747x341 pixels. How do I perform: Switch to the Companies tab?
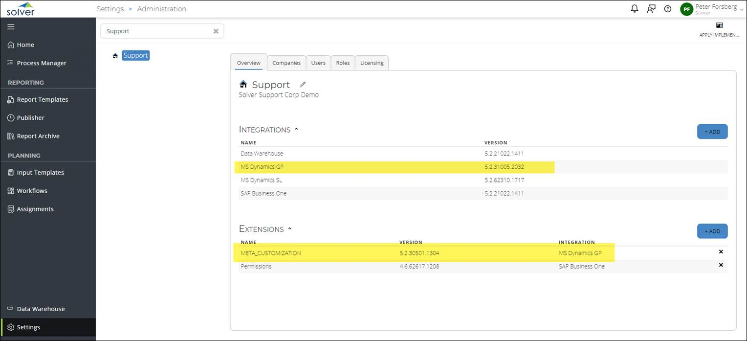pyautogui.click(x=286, y=63)
